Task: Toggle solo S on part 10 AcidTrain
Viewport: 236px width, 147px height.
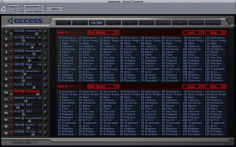Action: coord(11,94)
